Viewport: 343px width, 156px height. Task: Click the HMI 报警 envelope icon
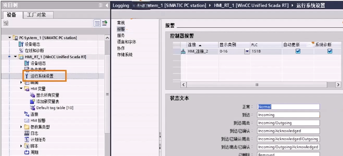tap(27, 121)
